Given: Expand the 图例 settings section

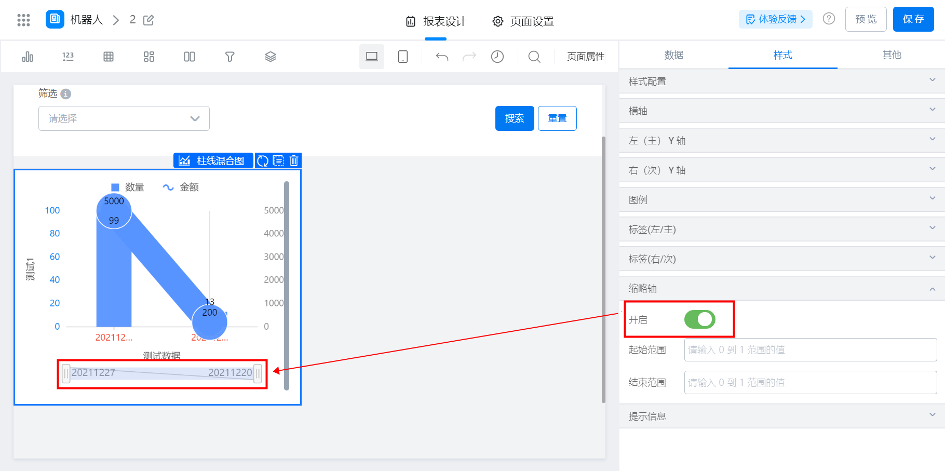Looking at the screenshot, I should (x=782, y=199).
